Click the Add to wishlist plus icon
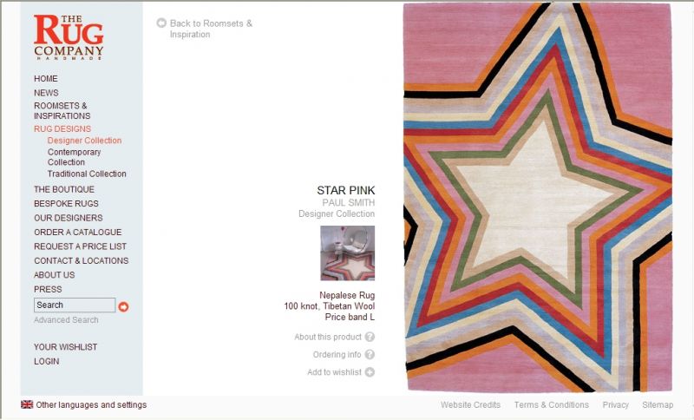 (370, 372)
